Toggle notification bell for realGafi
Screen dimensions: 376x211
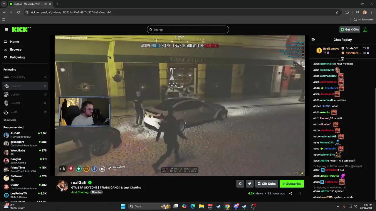click(x=240, y=184)
